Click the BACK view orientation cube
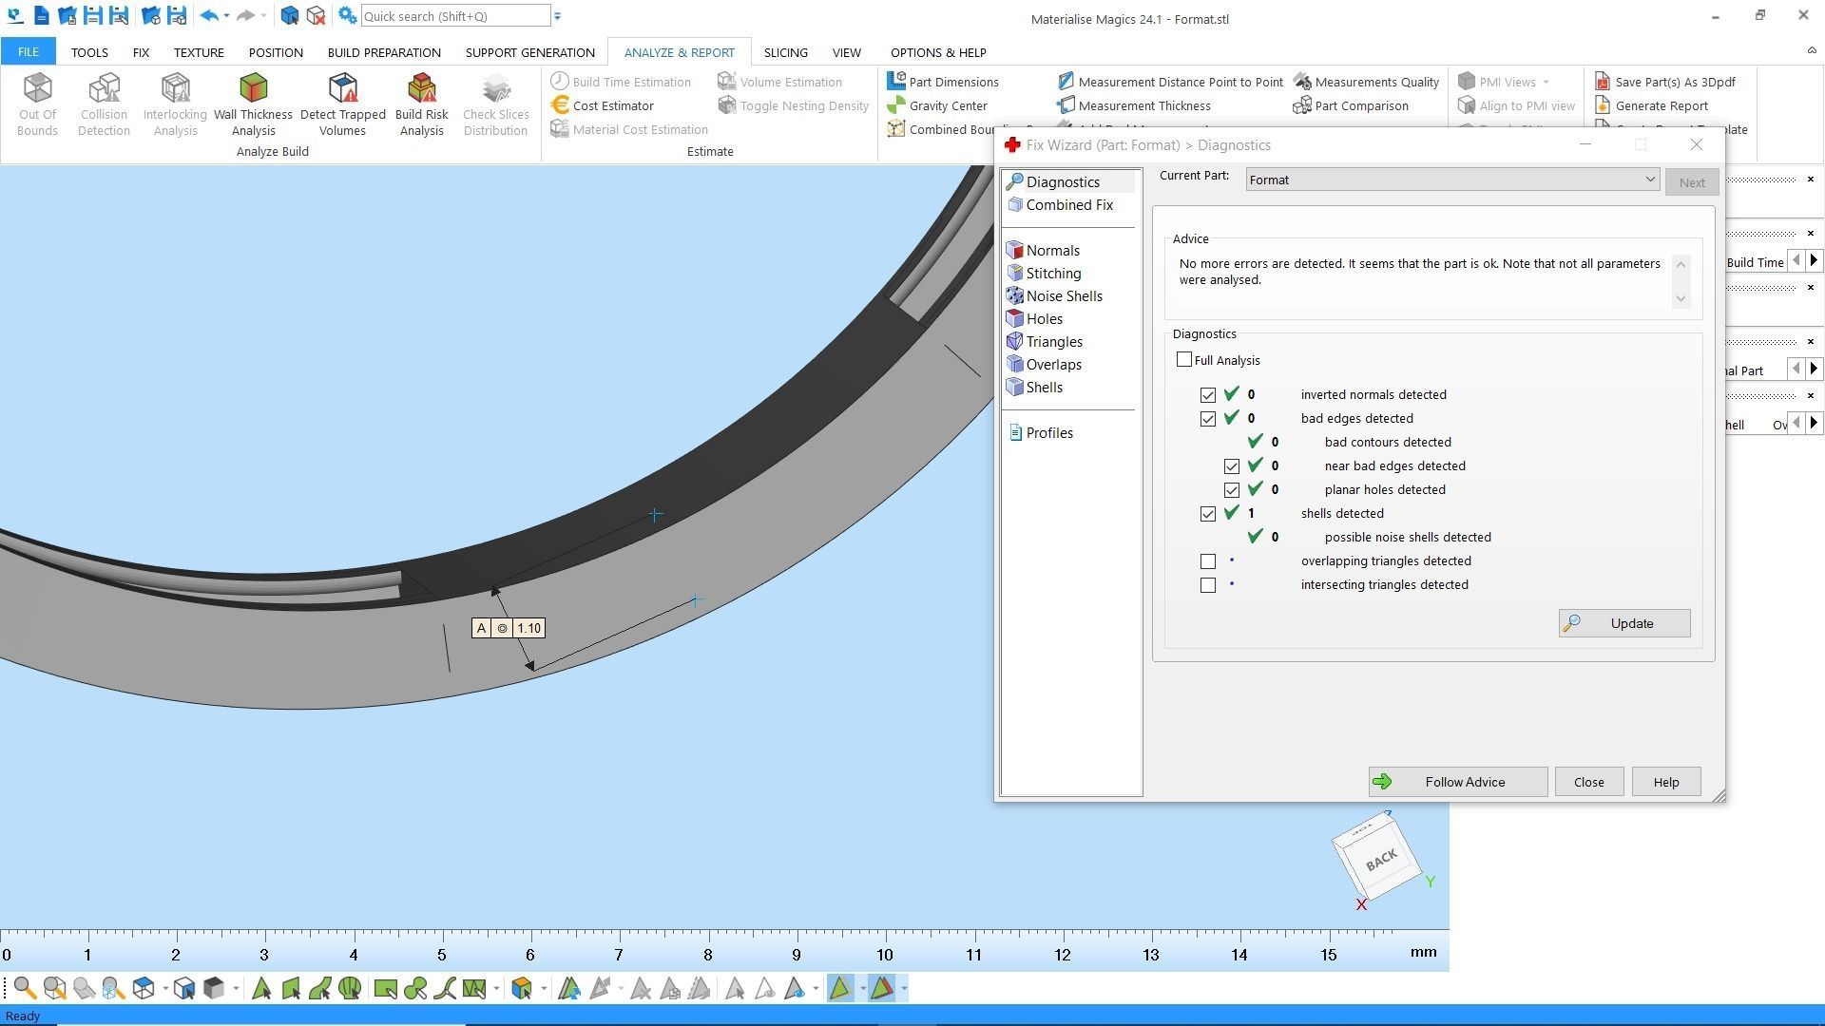 tap(1379, 859)
